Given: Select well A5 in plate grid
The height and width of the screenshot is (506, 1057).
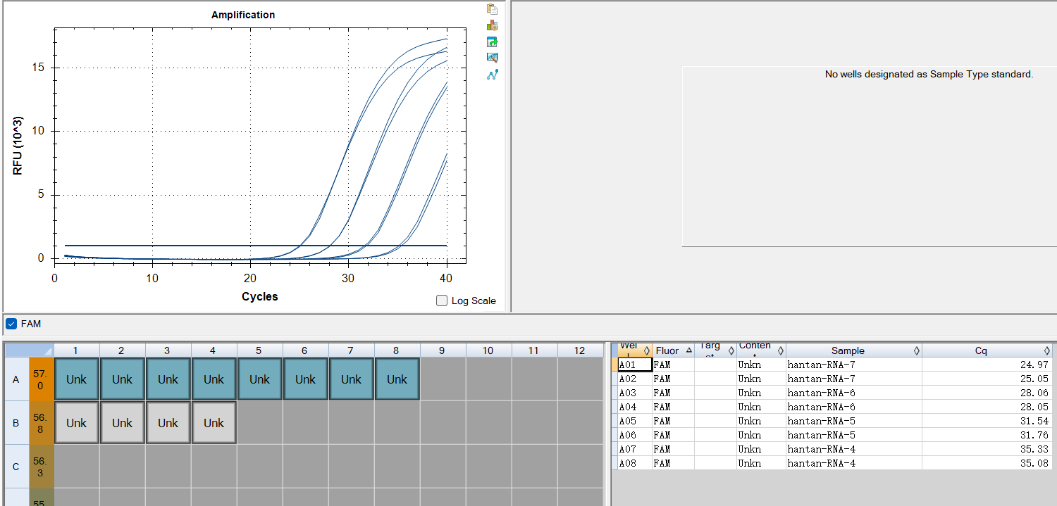Looking at the screenshot, I should pos(259,379).
